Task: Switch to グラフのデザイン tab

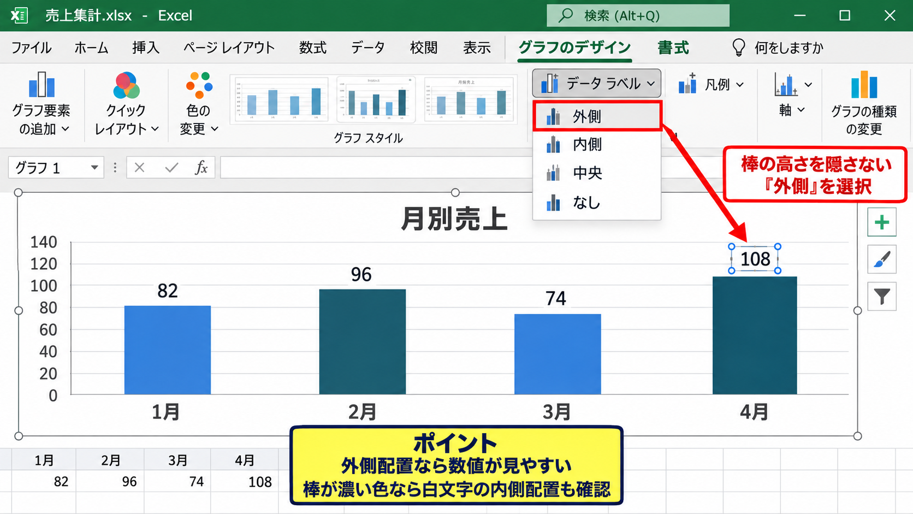Action: click(574, 48)
